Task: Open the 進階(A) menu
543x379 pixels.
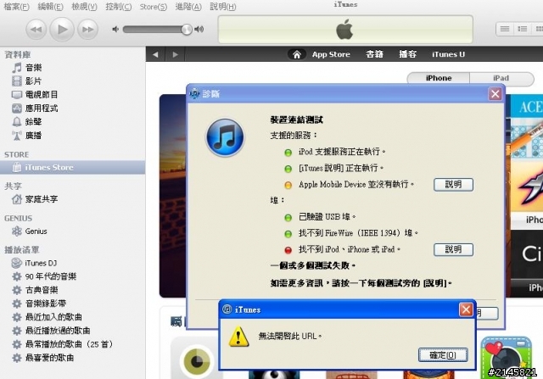Action: point(188,7)
